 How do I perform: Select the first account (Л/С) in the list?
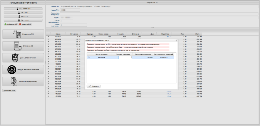click(x=23, y=9)
